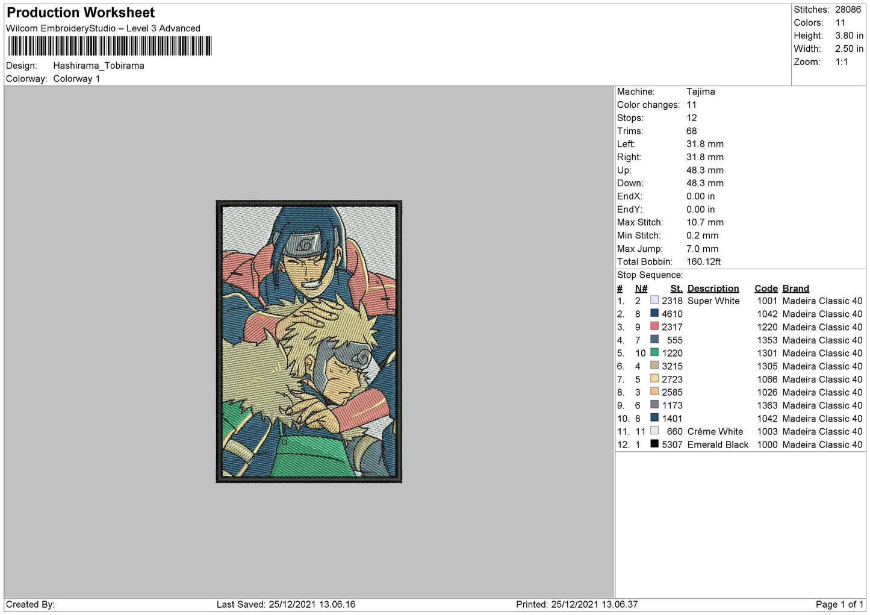870x615 pixels.
Task: Click the N# column header
Action: tap(641, 289)
